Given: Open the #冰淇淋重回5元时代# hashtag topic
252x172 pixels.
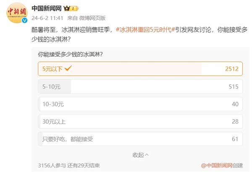Looking at the screenshot, I should coord(145,30).
